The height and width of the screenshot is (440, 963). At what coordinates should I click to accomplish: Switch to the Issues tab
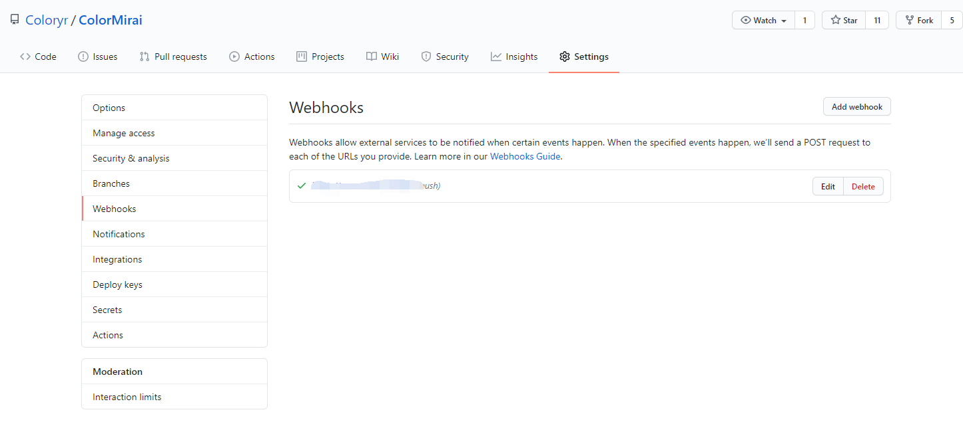pos(98,56)
